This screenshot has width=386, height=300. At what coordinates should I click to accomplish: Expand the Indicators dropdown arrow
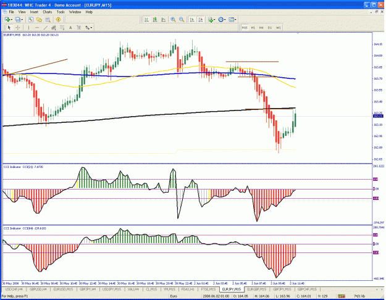(214, 20)
